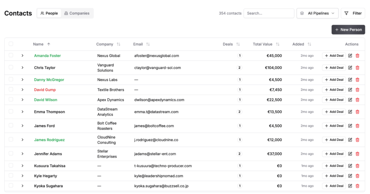Select the James Ford checkbox
This screenshot has height=194, width=370.
click(11, 125)
